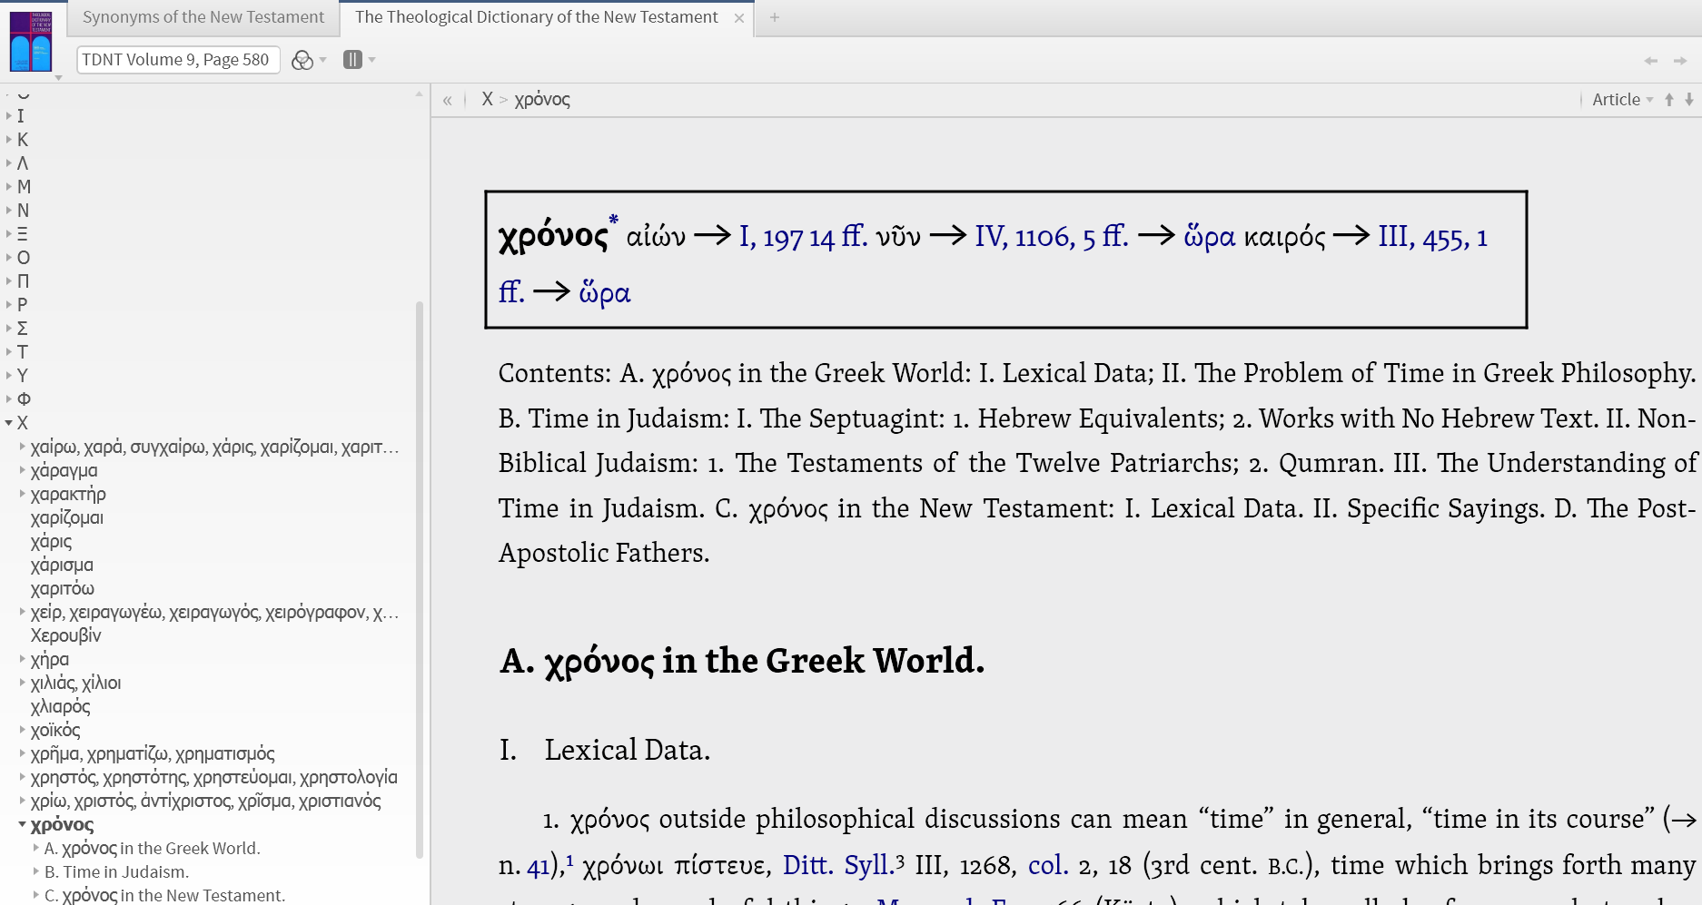Close The Theological Dictionary tab

pos(739,18)
